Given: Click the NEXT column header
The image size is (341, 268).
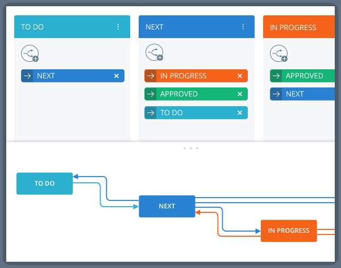Looking at the screenshot, I should point(197,27).
